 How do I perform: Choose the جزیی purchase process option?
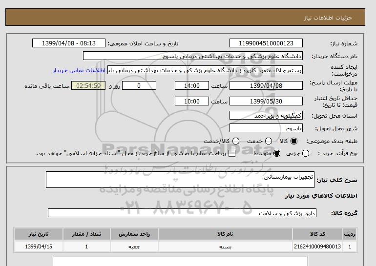point(306,153)
